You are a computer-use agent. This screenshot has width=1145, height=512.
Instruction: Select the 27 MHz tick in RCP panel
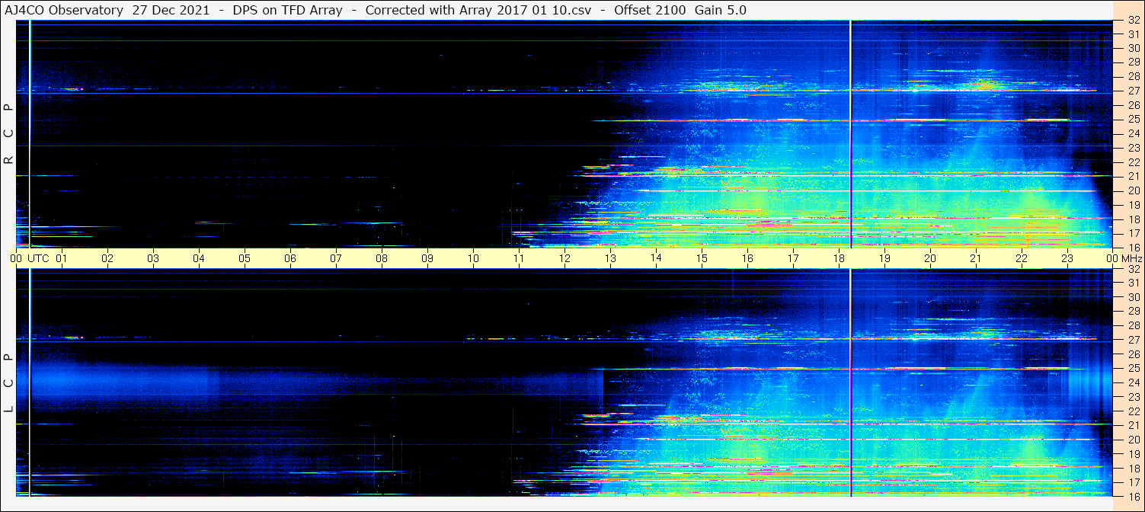[1133, 91]
